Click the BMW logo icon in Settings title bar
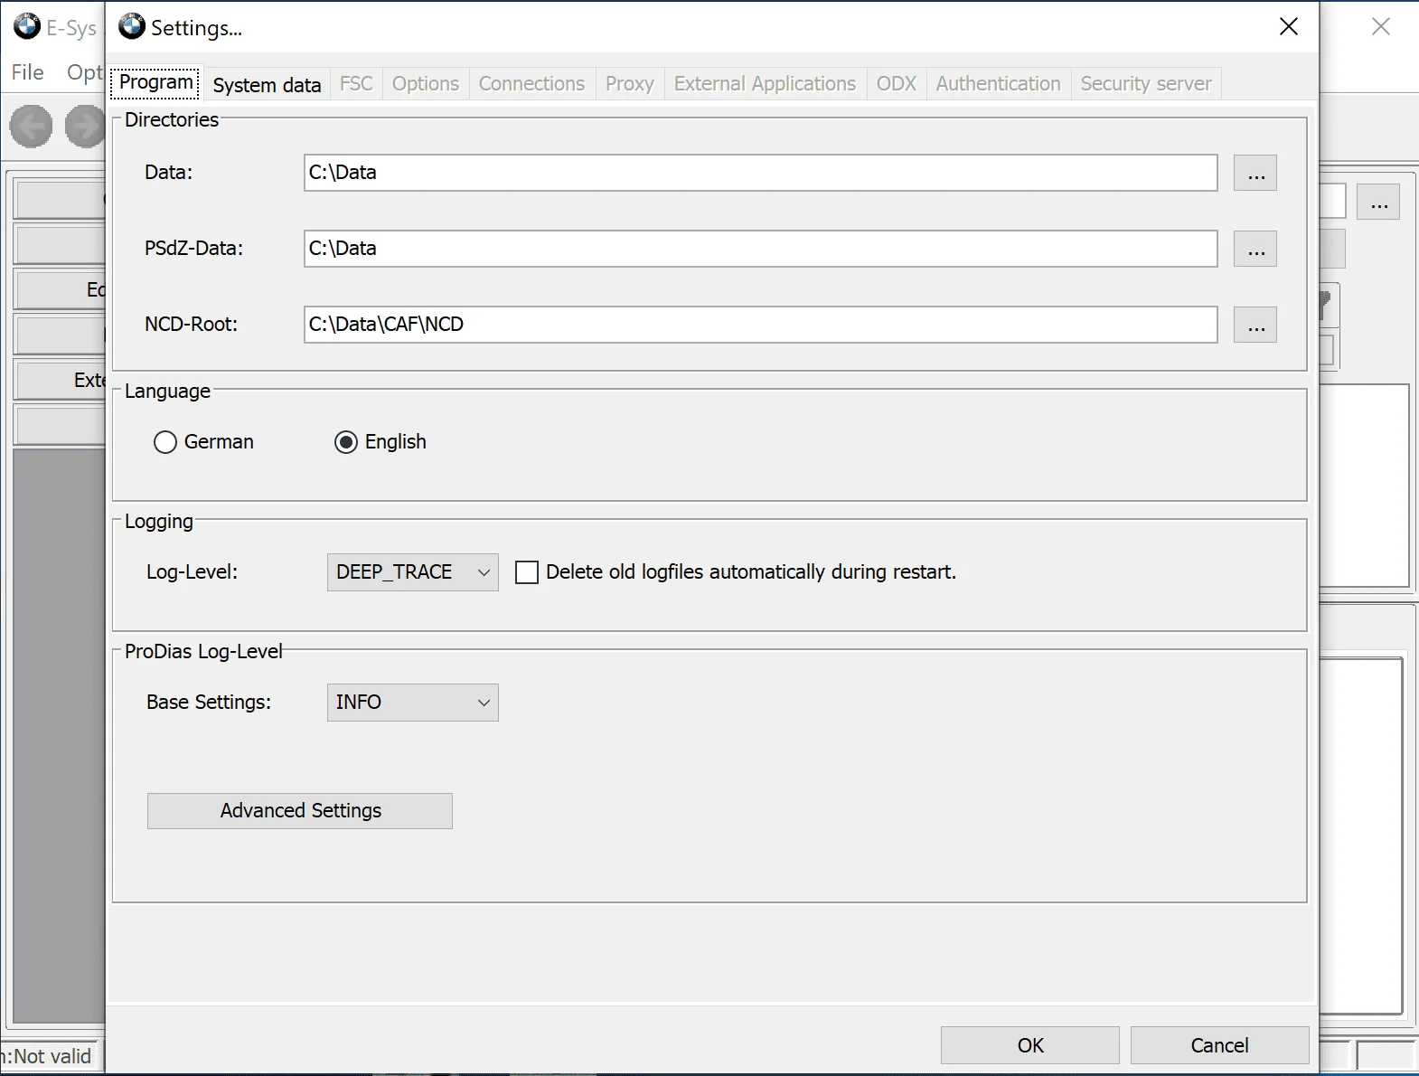1419x1076 pixels. click(132, 26)
